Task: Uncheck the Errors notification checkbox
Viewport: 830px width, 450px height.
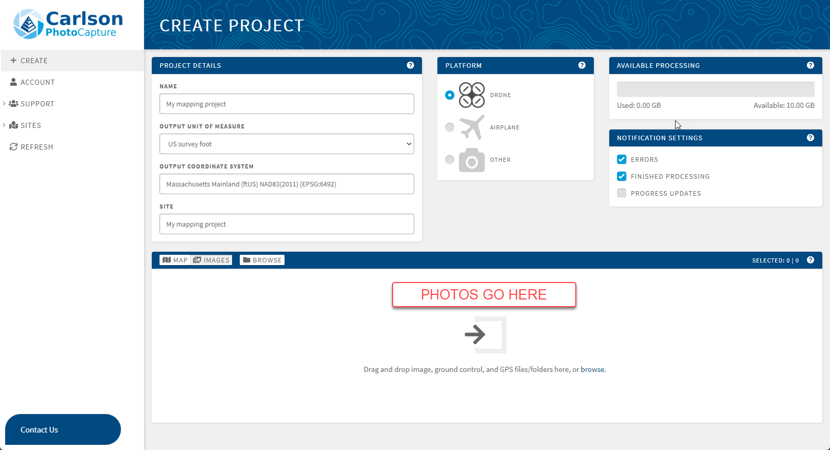Action: (x=622, y=159)
